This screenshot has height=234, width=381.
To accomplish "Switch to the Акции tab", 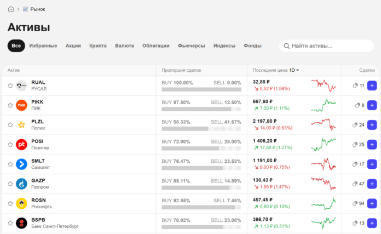I will 73,45.
